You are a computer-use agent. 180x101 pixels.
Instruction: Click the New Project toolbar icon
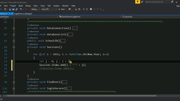pyautogui.click(x=5, y=9)
